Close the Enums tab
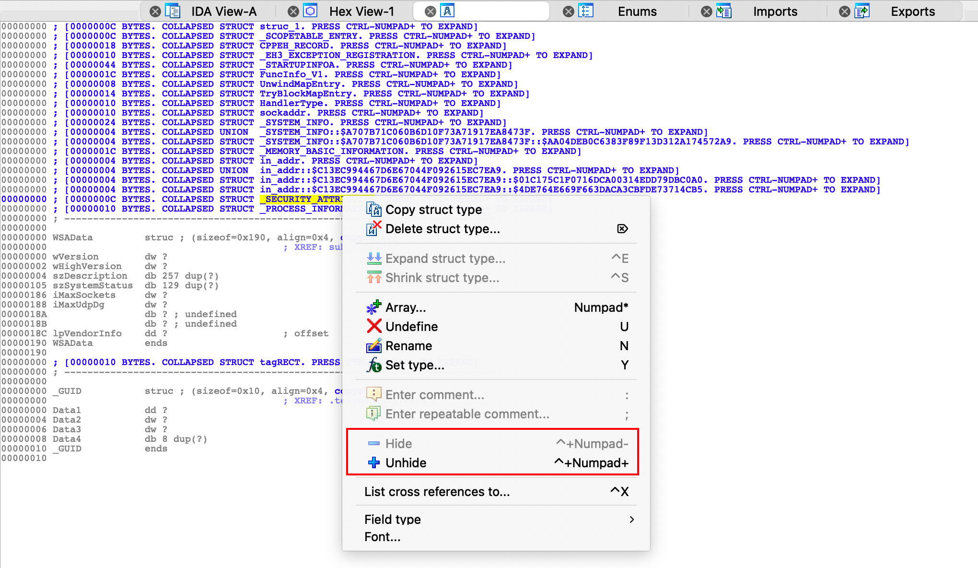This screenshot has width=978, height=568. 569,12
